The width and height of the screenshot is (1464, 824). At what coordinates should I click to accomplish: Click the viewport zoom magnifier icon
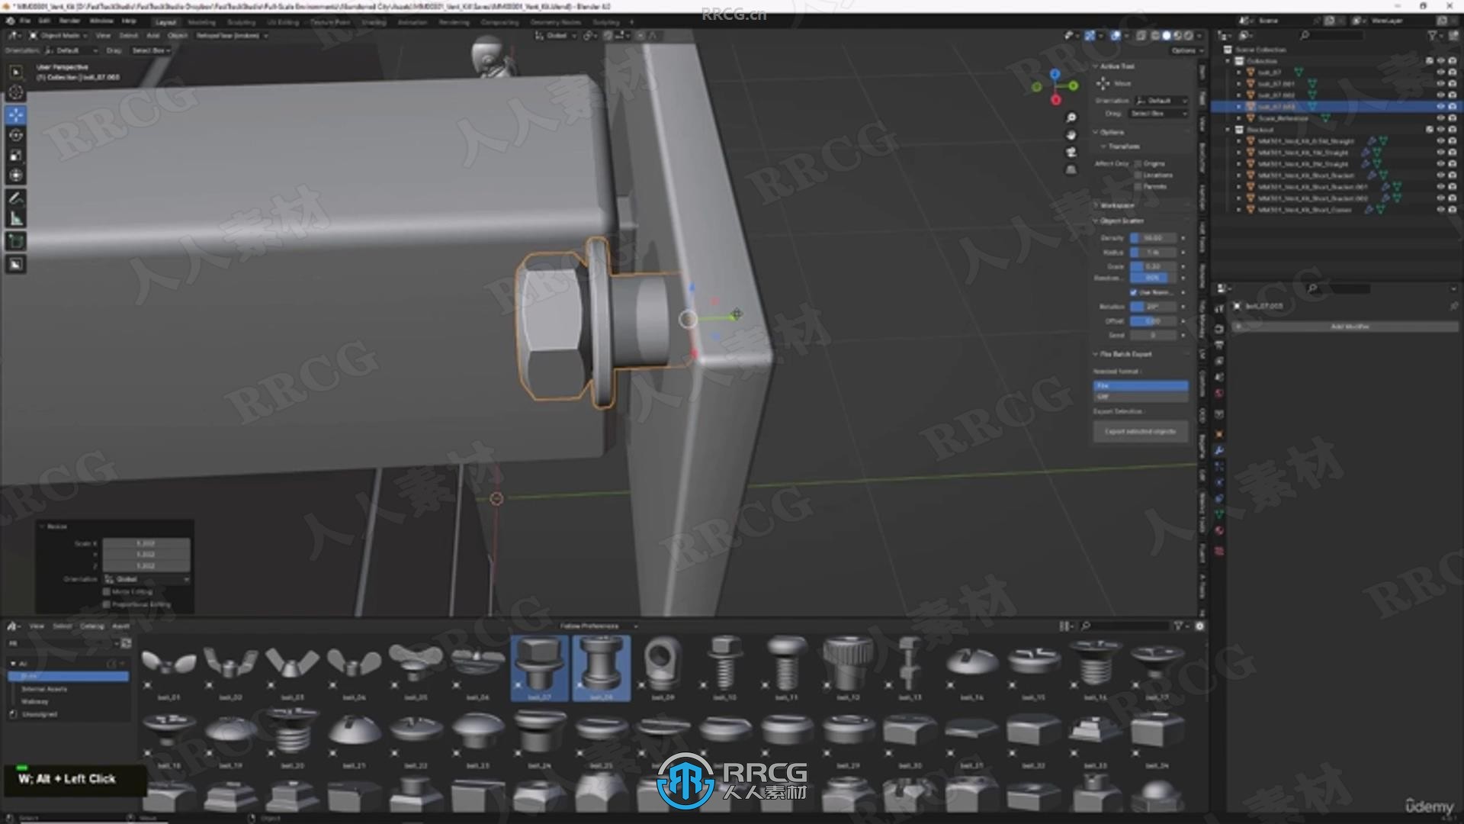coord(1071,117)
